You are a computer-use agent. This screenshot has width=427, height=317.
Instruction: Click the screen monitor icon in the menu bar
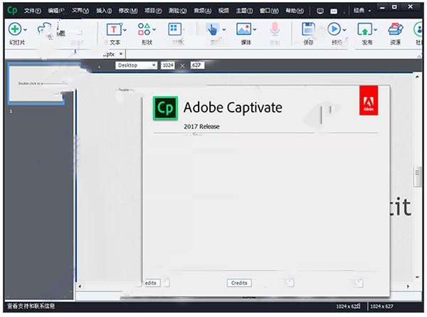[x=320, y=11]
